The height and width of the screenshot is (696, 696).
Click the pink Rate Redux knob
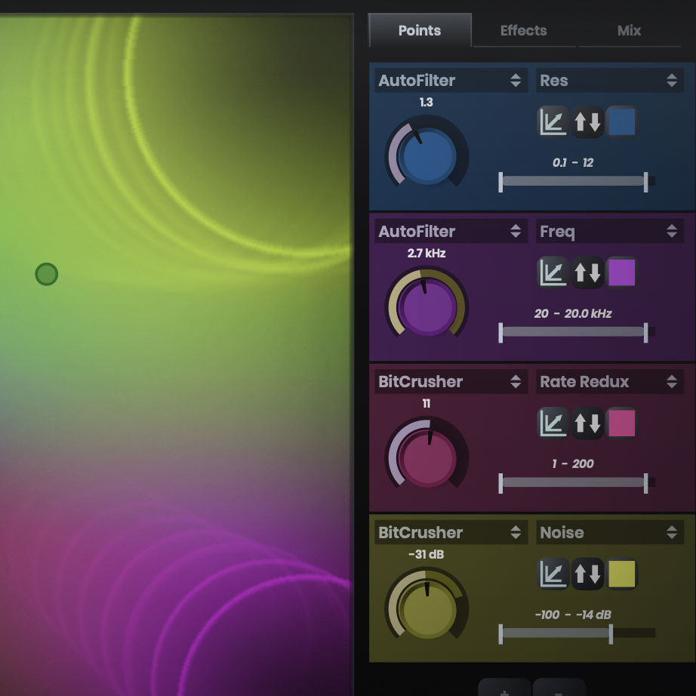click(x=427, y=457)
